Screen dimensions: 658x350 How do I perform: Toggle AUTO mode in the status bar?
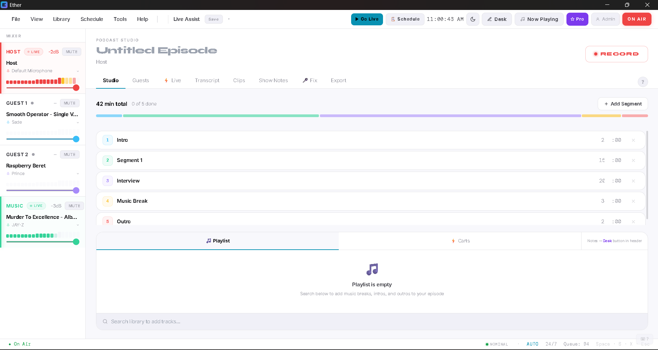[533, 344]
